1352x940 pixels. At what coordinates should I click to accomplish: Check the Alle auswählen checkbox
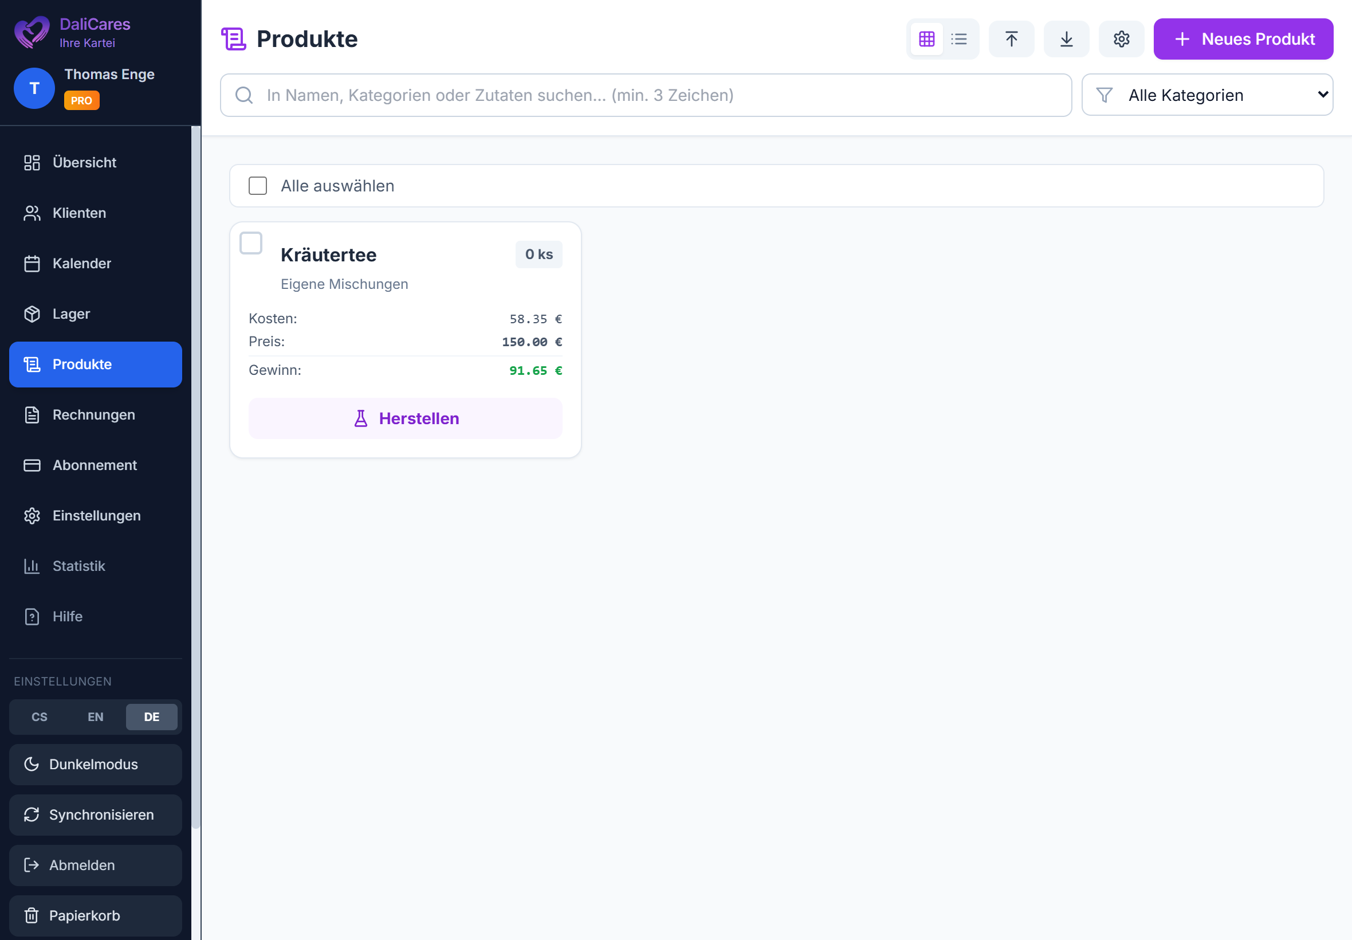coord(258,186)
